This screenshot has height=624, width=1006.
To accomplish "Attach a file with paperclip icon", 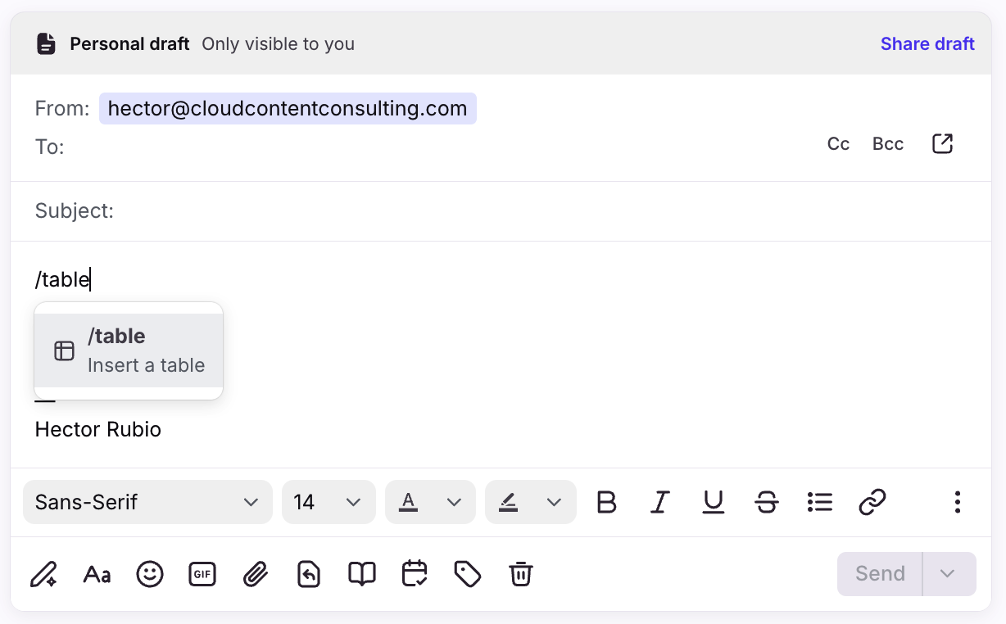I will pos(256,574).
